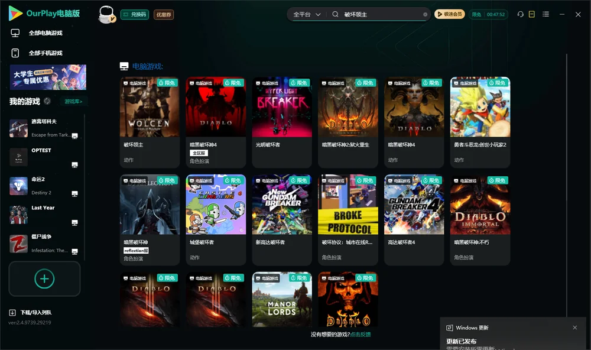Image resolution: width=591 pixels, height=350 pixels.
Task: Close the Windows 更新 notification
Action: pyautogui.click(x=575, y=328)
